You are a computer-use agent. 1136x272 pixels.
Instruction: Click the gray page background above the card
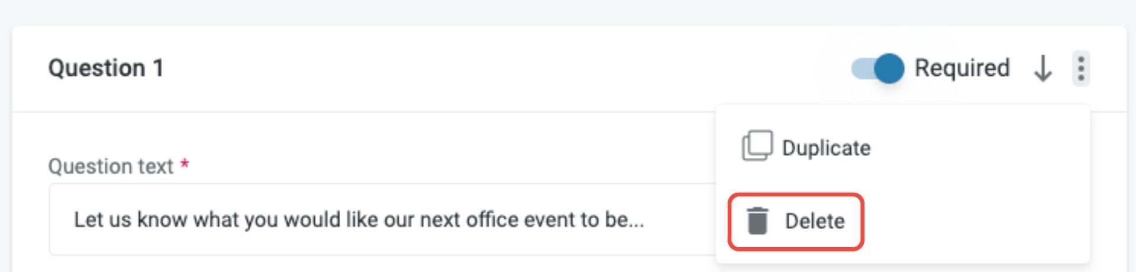coord(568,12)
